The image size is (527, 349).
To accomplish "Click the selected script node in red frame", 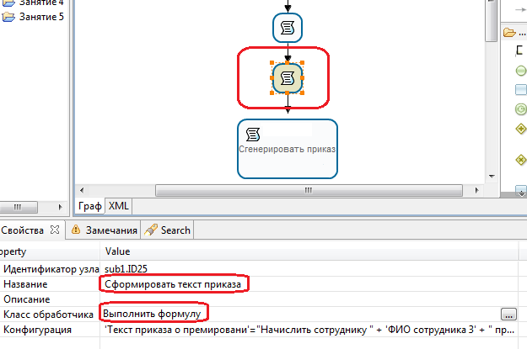I will pos(288,77).
